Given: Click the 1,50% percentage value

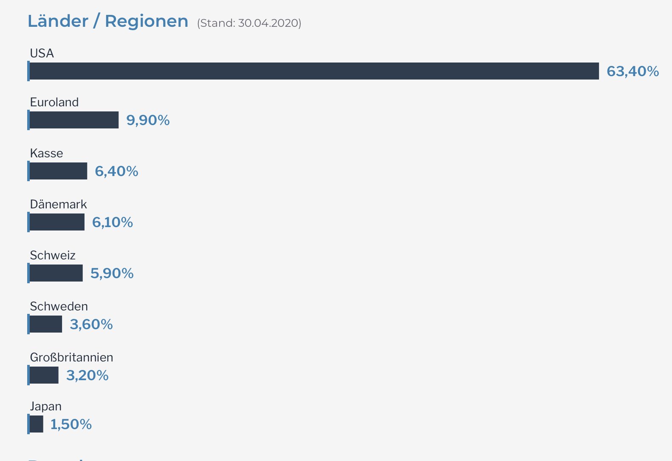Looking at the screenshot, I should coord(71,424).
